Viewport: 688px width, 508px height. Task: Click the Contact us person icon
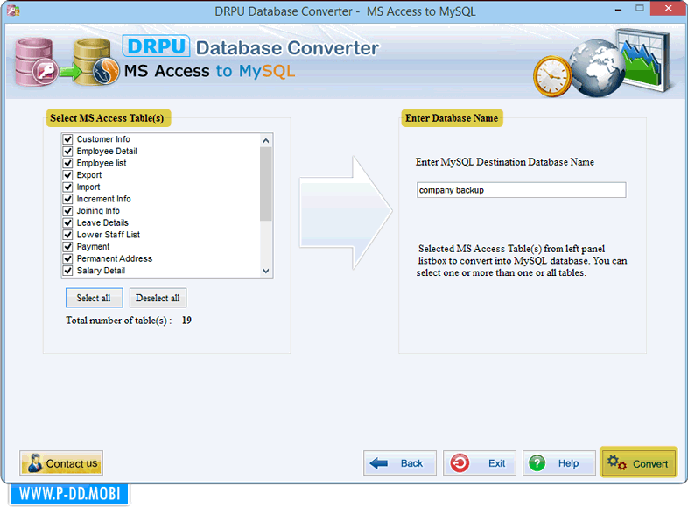[35, 463]
